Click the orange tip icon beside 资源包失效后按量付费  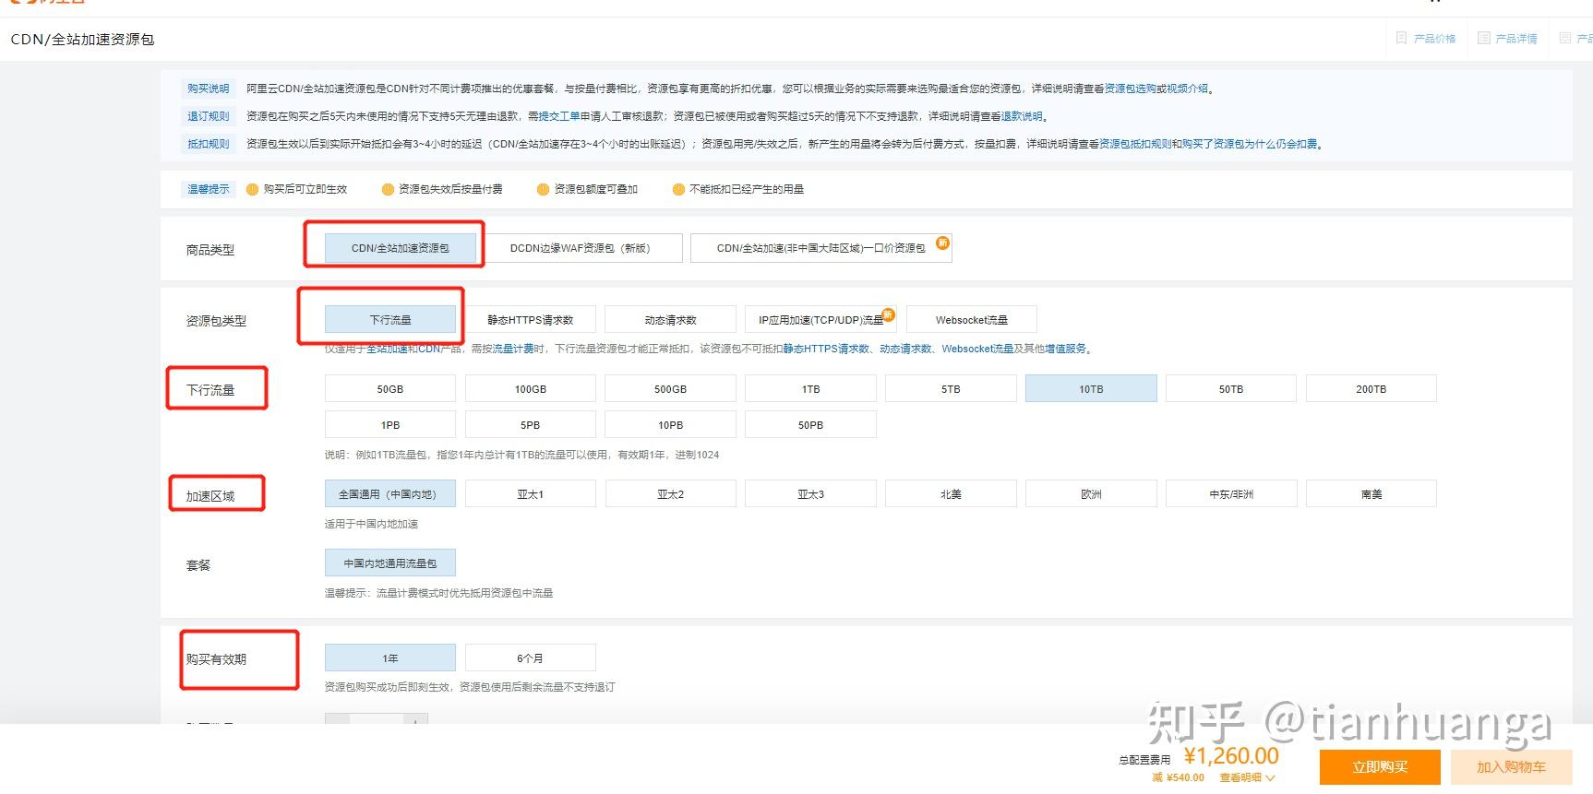pyautogui.click(x=388, y=189)
